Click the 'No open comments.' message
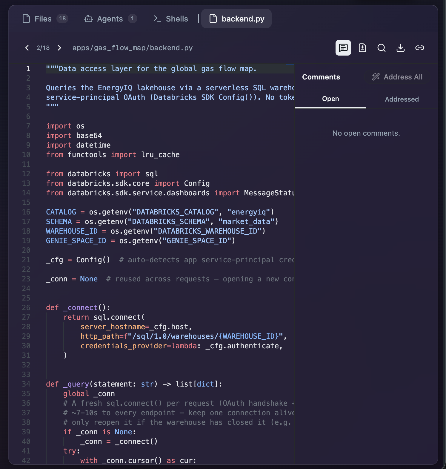The height and width of the screenshot is (469, 446). coord(366,133)
